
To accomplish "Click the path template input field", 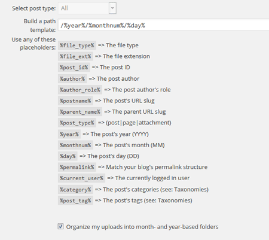I will 163,25.
